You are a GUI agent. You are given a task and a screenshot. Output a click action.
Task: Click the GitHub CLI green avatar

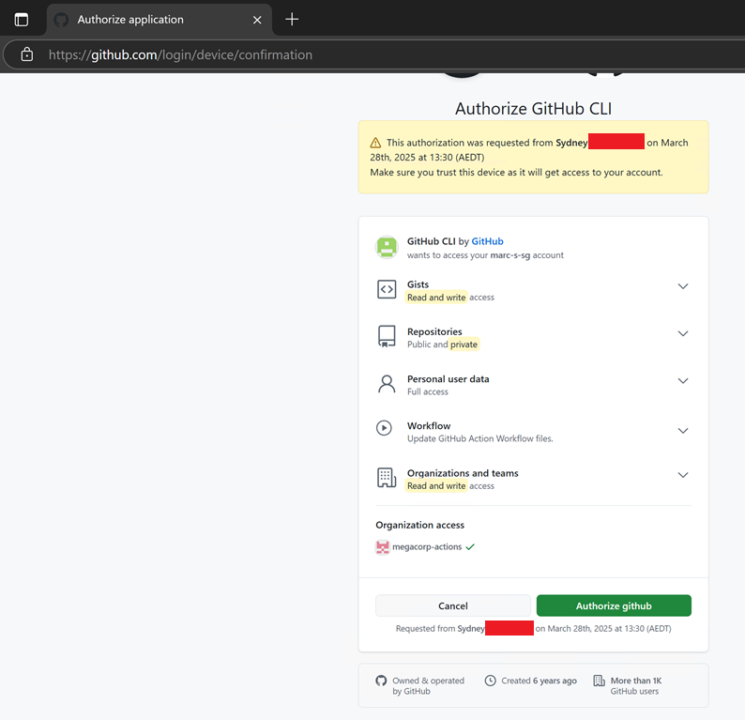(x=387, y=247)
